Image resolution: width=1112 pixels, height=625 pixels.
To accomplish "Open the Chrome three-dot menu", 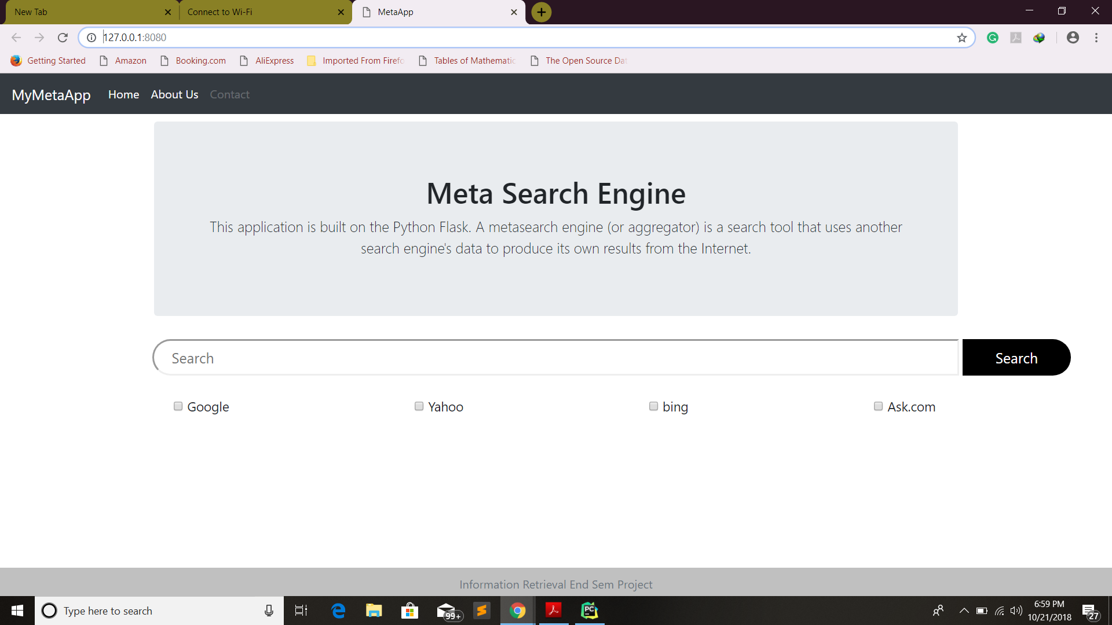I will [1096, 37].
